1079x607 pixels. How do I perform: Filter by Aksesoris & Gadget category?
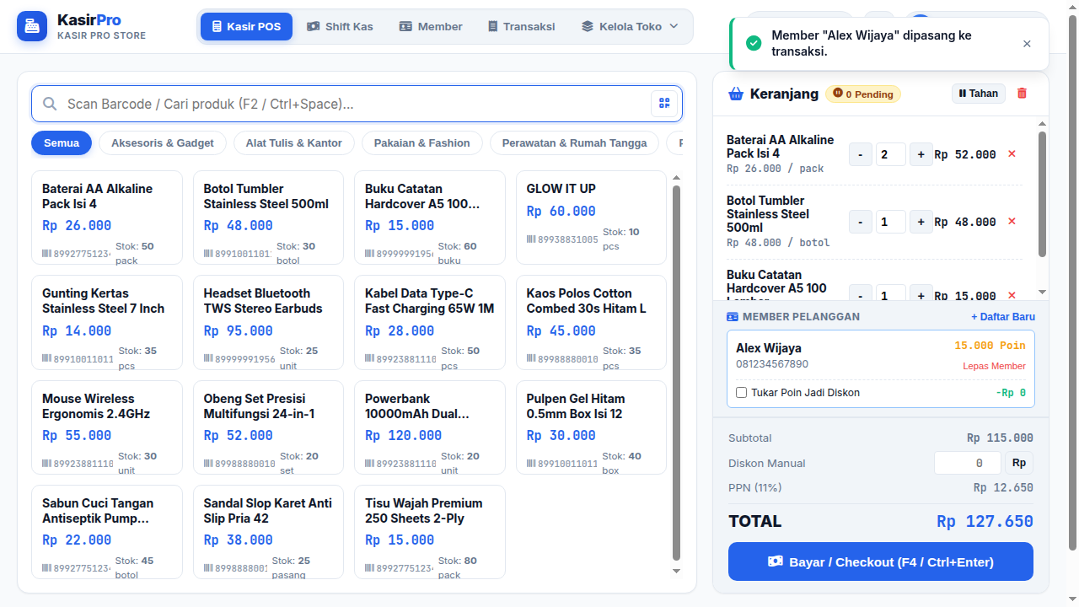pyautogui.click(x=163, y=143)
